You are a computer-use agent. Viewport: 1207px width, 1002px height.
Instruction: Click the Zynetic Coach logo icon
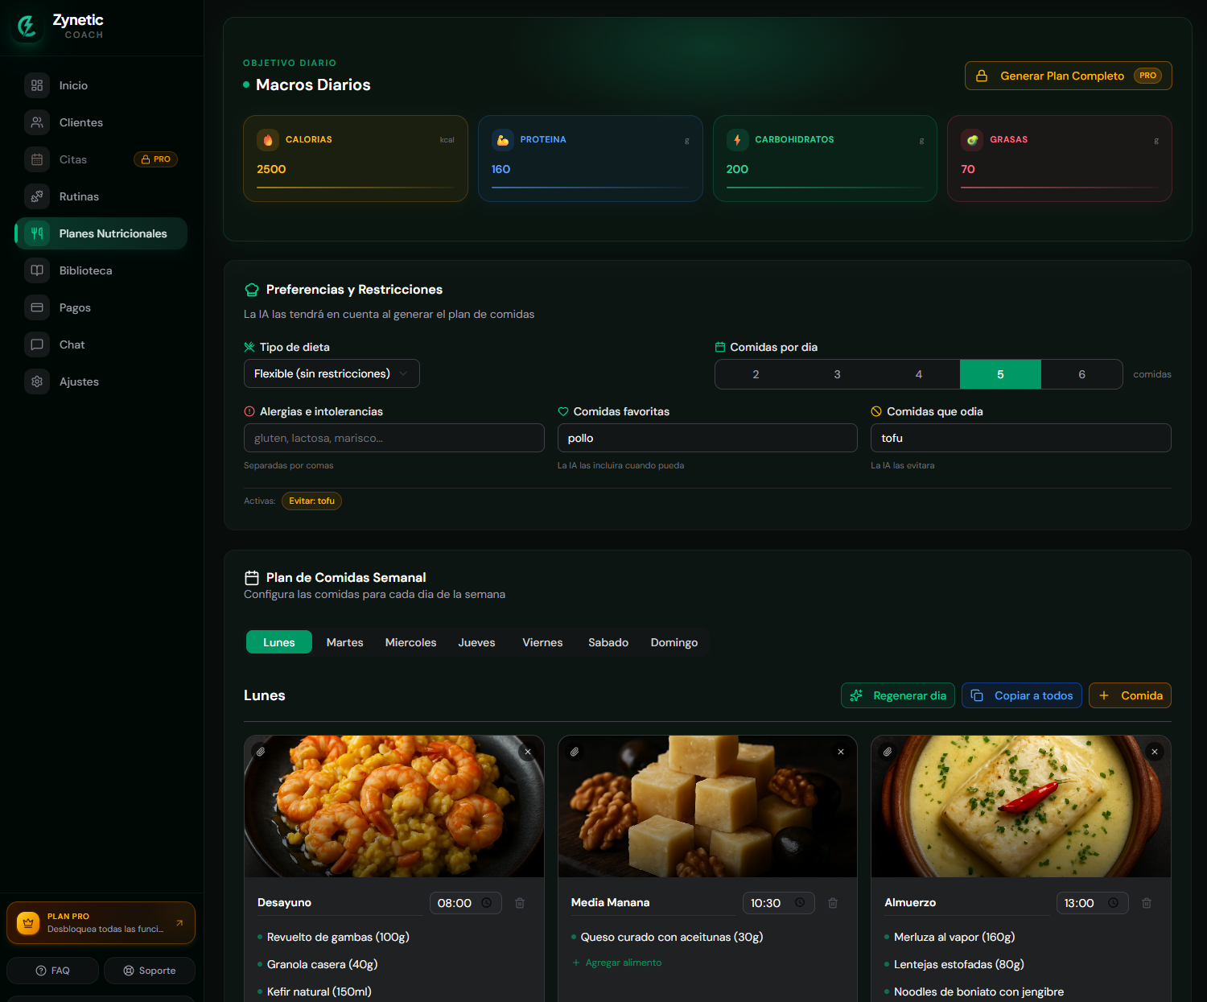tap(27, 27)
